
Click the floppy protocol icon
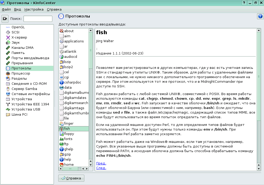[x=62, y=134]
